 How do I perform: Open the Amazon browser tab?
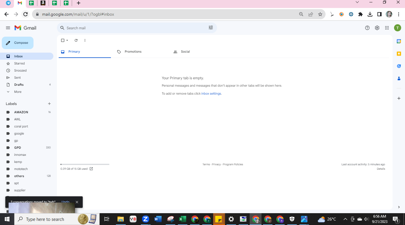click(43, 3)
